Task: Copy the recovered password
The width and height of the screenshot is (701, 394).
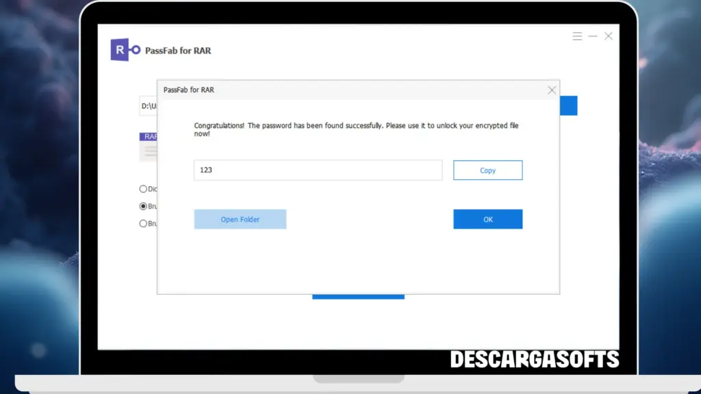Action: coord(487,170)
